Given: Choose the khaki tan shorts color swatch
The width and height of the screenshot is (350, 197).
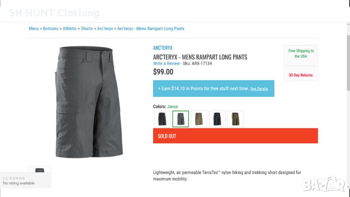Looking at the screenshot, I should coord(199,119).
